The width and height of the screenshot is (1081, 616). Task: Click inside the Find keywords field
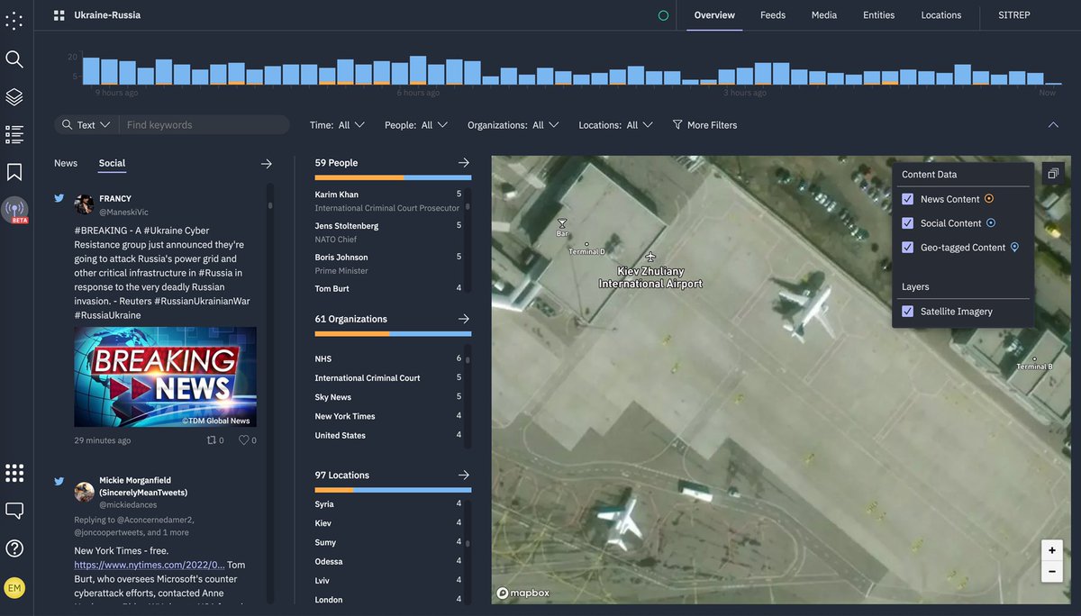[x=204, y=125]
